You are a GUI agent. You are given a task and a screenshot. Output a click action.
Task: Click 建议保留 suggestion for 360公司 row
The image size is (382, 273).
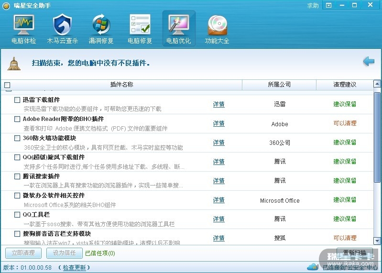pyautogui.click(x=345, y=142)
